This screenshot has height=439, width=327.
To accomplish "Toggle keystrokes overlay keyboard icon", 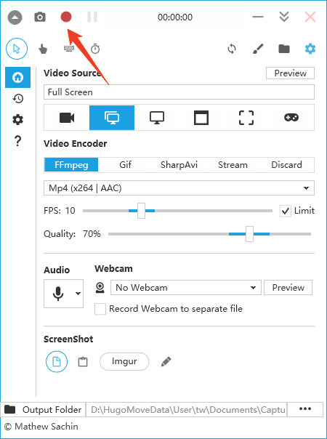I will coord(69,49).
